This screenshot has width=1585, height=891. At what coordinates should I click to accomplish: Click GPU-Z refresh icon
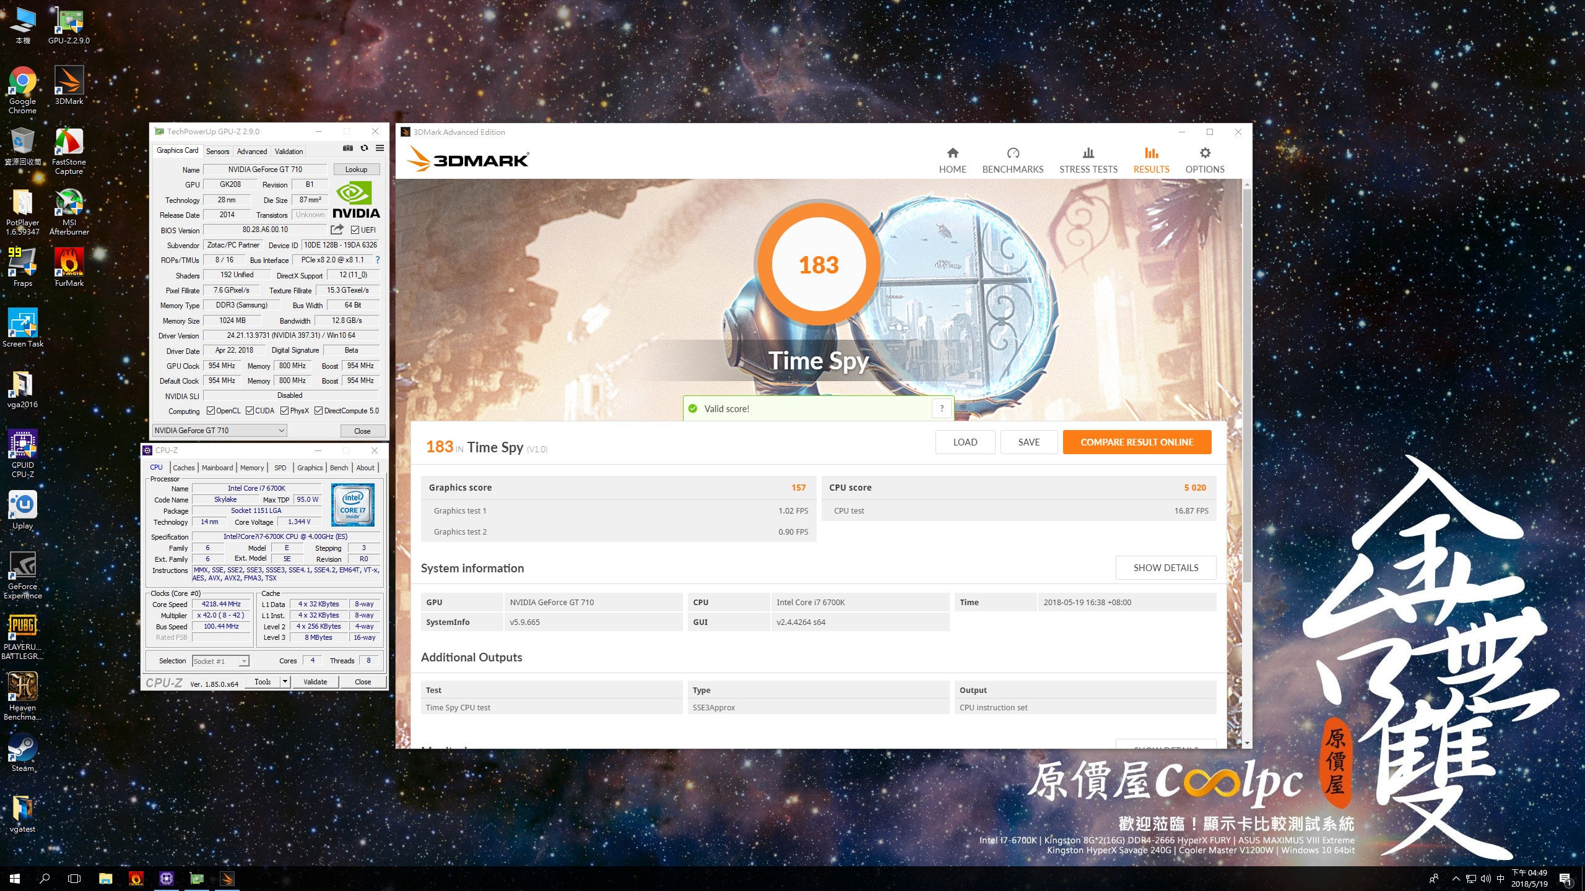tap(364, 148)
